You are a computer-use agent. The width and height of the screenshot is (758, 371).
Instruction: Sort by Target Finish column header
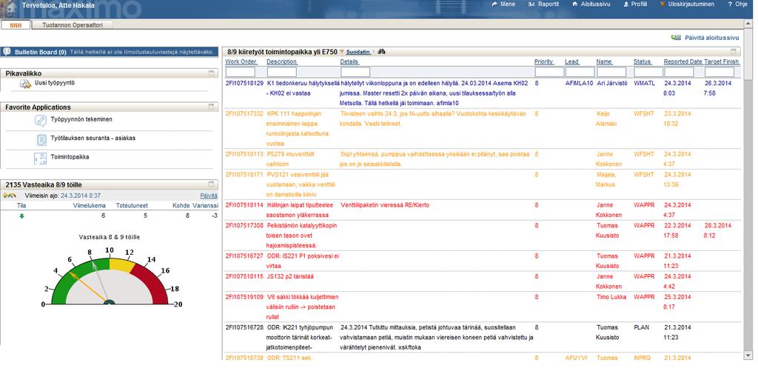point(721,62)
